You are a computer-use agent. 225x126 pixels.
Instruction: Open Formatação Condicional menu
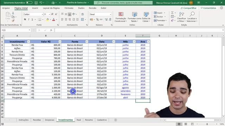[121, 17]
